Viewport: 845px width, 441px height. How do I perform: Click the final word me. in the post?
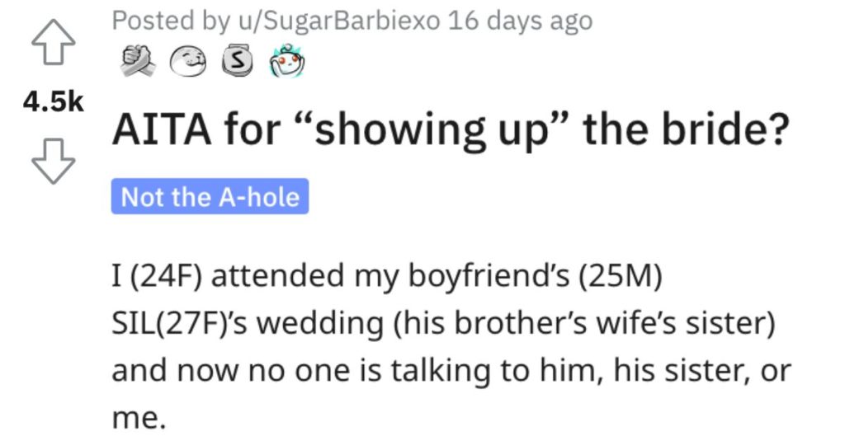pyautogui.click(x=138, y=419)
